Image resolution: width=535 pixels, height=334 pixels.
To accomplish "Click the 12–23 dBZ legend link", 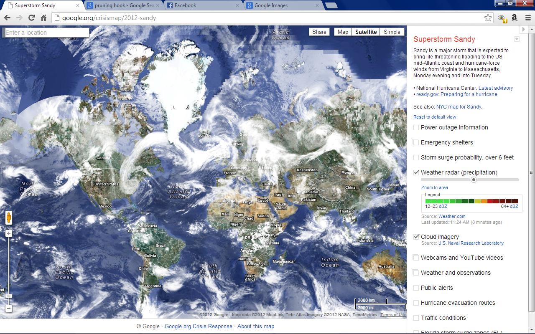I will coord(443,206).
